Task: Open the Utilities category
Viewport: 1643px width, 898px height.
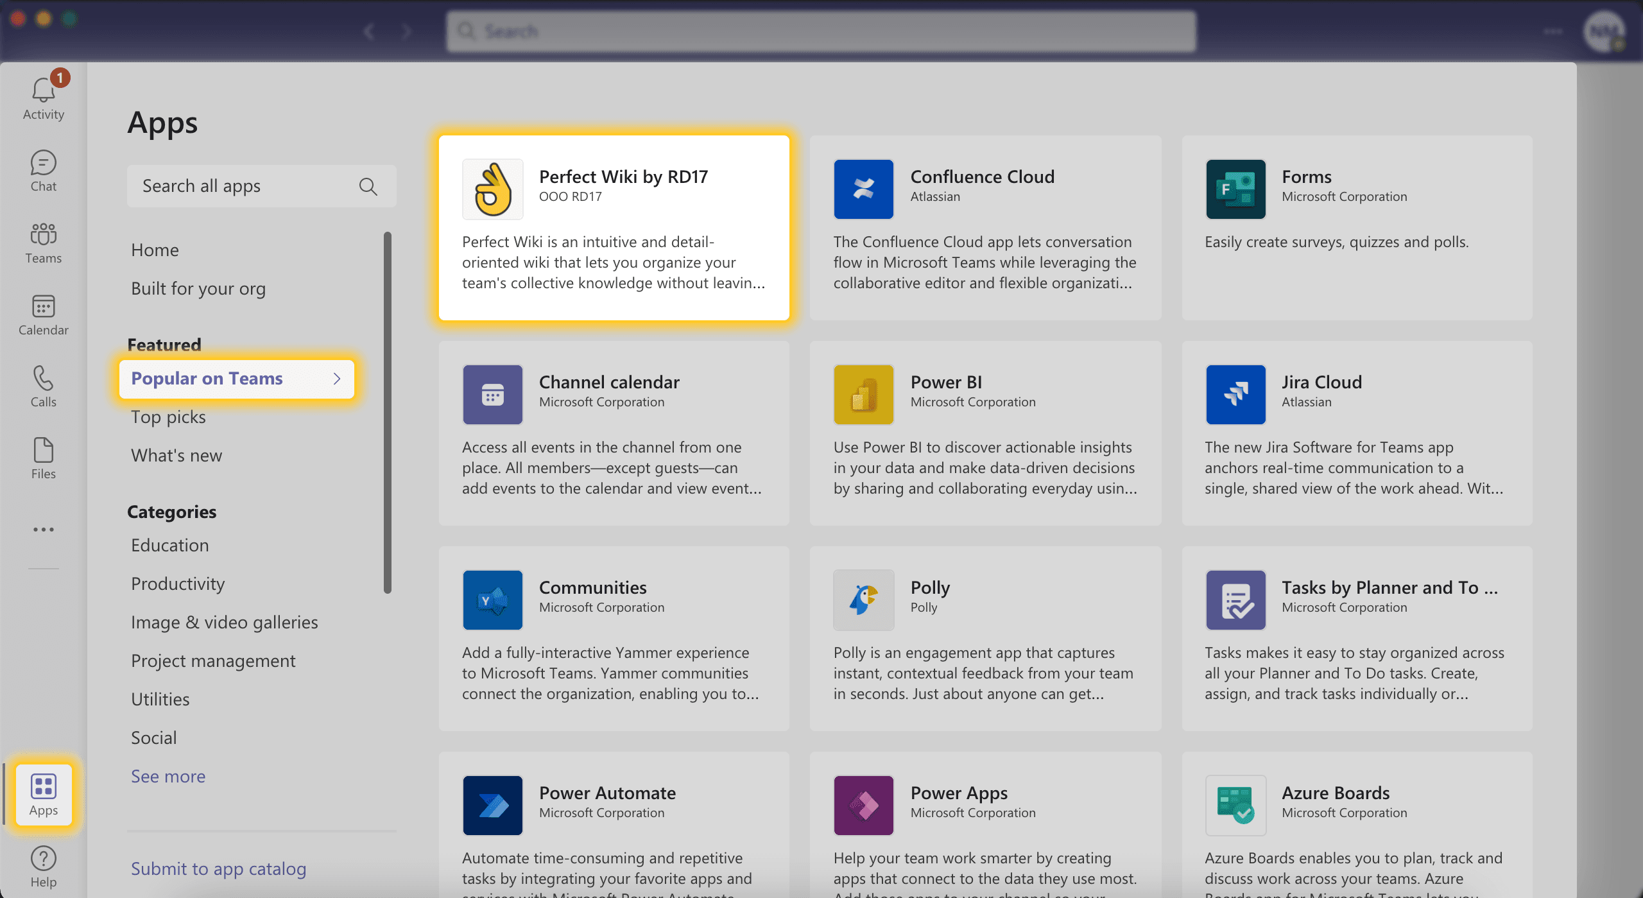Action: (160, 700)
